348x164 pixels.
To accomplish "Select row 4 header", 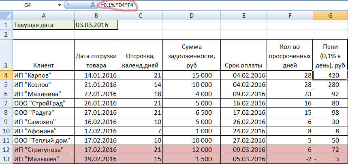I will tap(6, 75).
